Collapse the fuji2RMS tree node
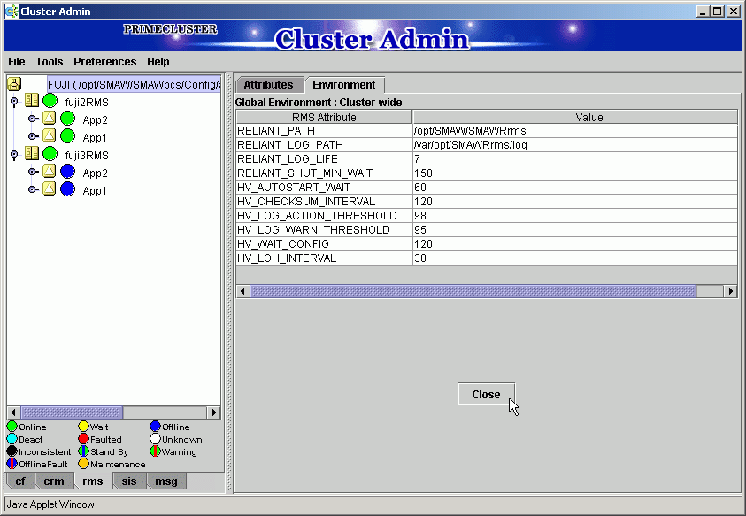 coord(14,102)
